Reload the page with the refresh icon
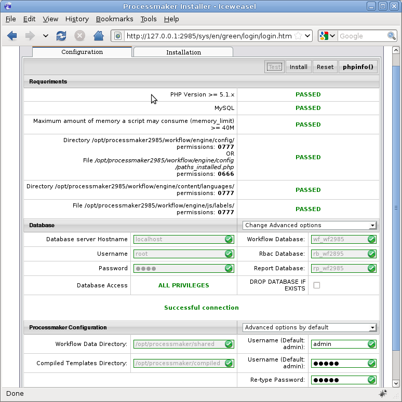This screenshot has width=402, height=402. (x=61, y=36)
